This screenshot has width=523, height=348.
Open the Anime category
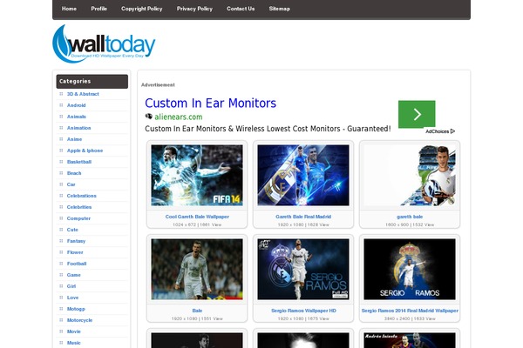coord(74,139)
